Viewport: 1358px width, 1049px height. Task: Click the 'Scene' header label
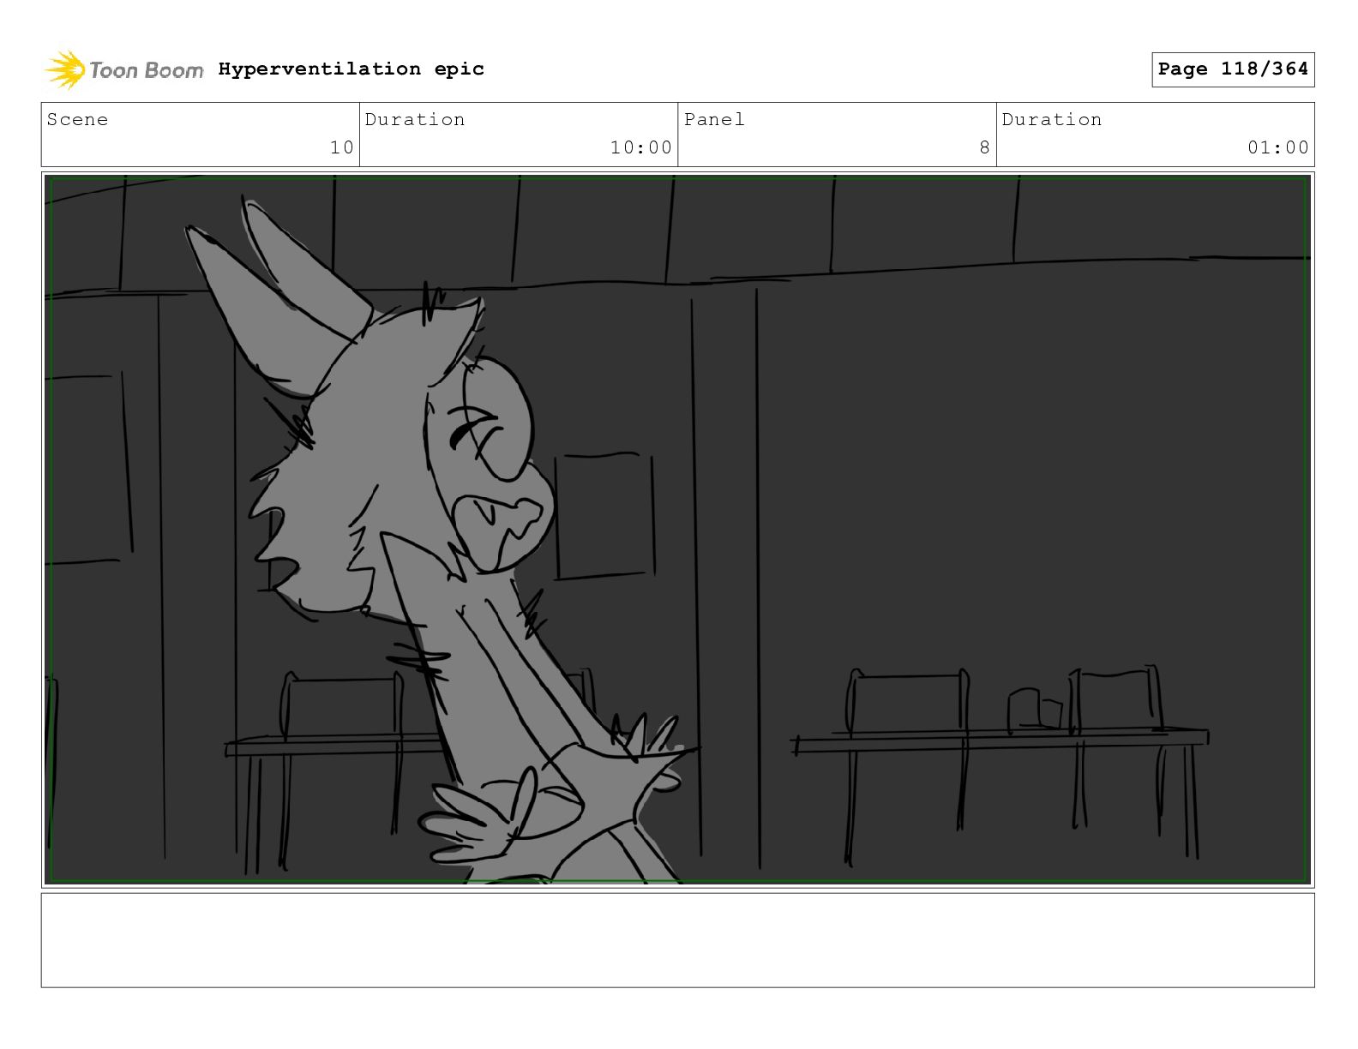(x=77, y=119)
